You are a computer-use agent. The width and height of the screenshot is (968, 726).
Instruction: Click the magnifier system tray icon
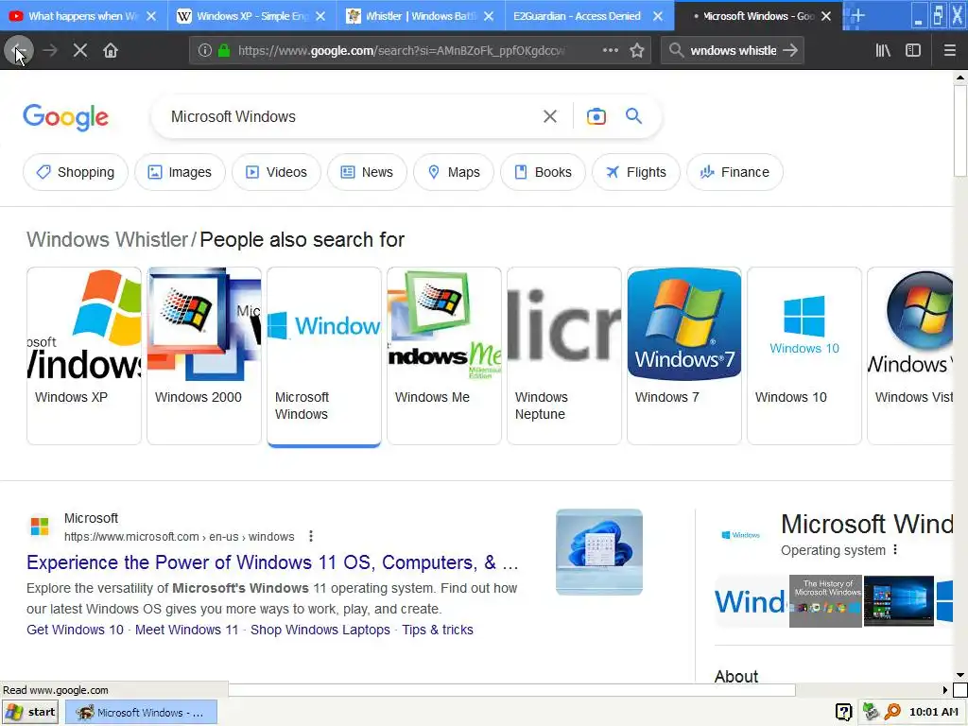coord(892,712)
